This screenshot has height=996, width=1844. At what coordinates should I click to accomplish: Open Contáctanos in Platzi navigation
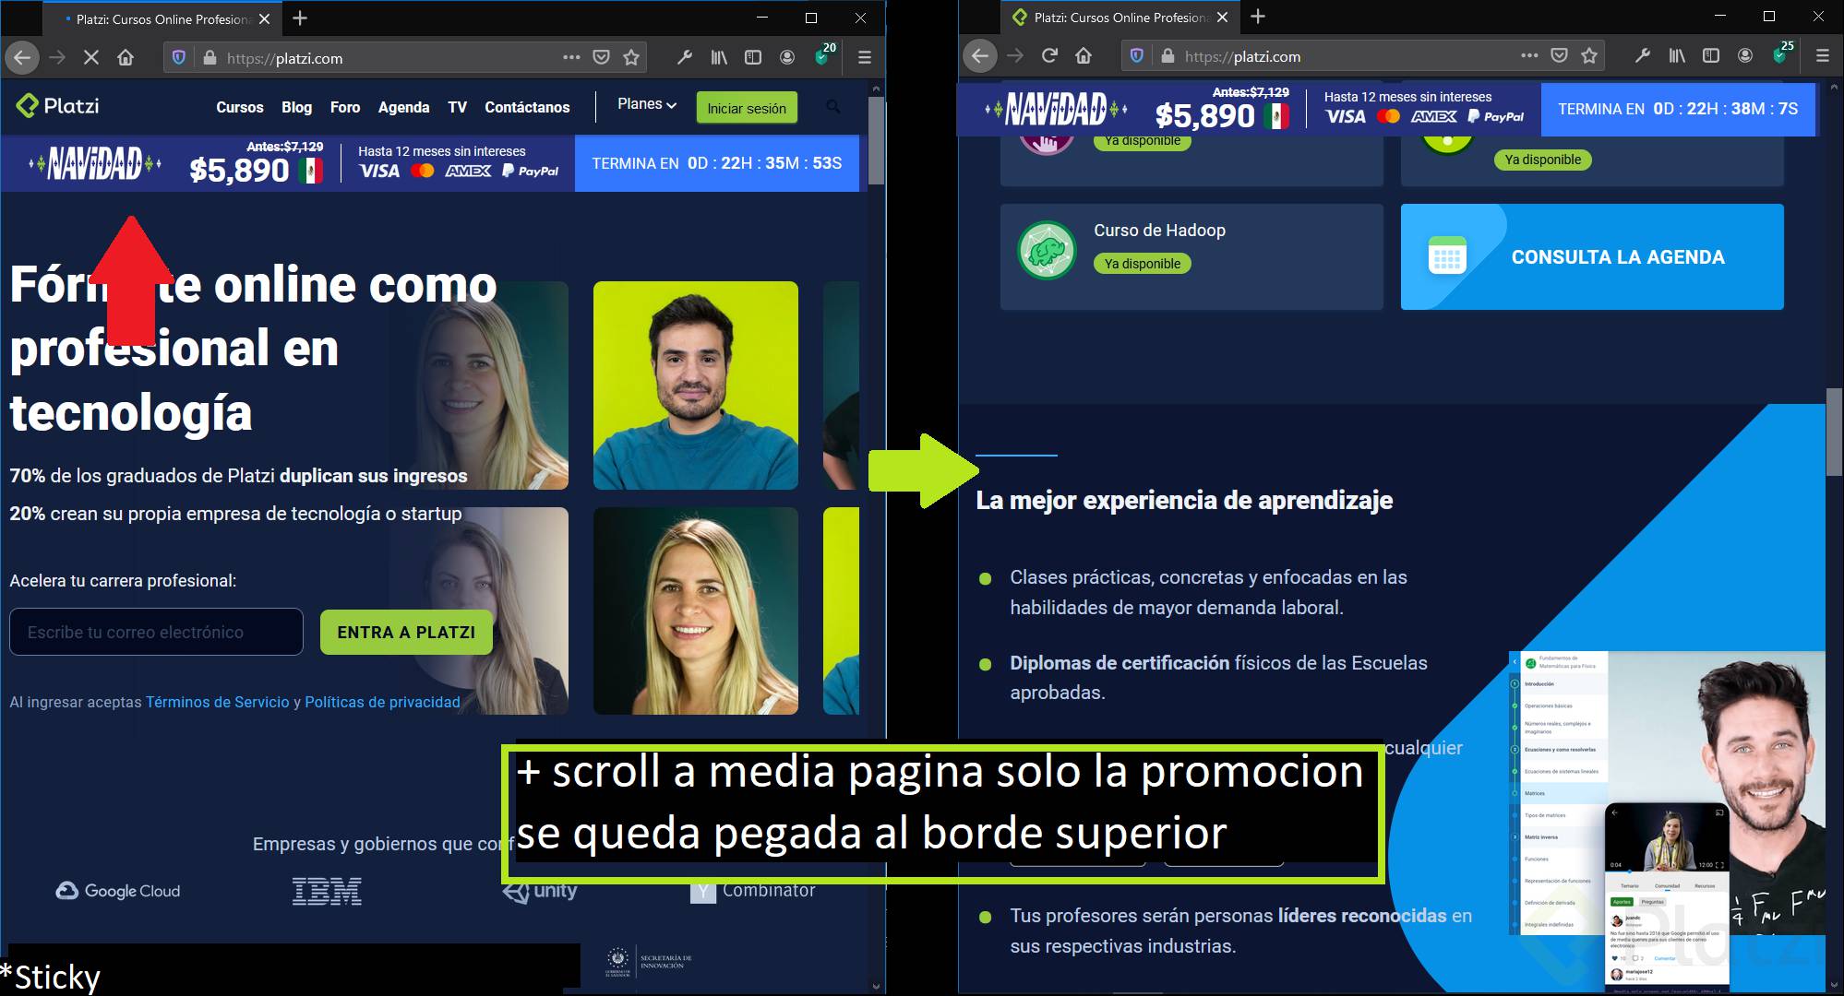point(527,107)
